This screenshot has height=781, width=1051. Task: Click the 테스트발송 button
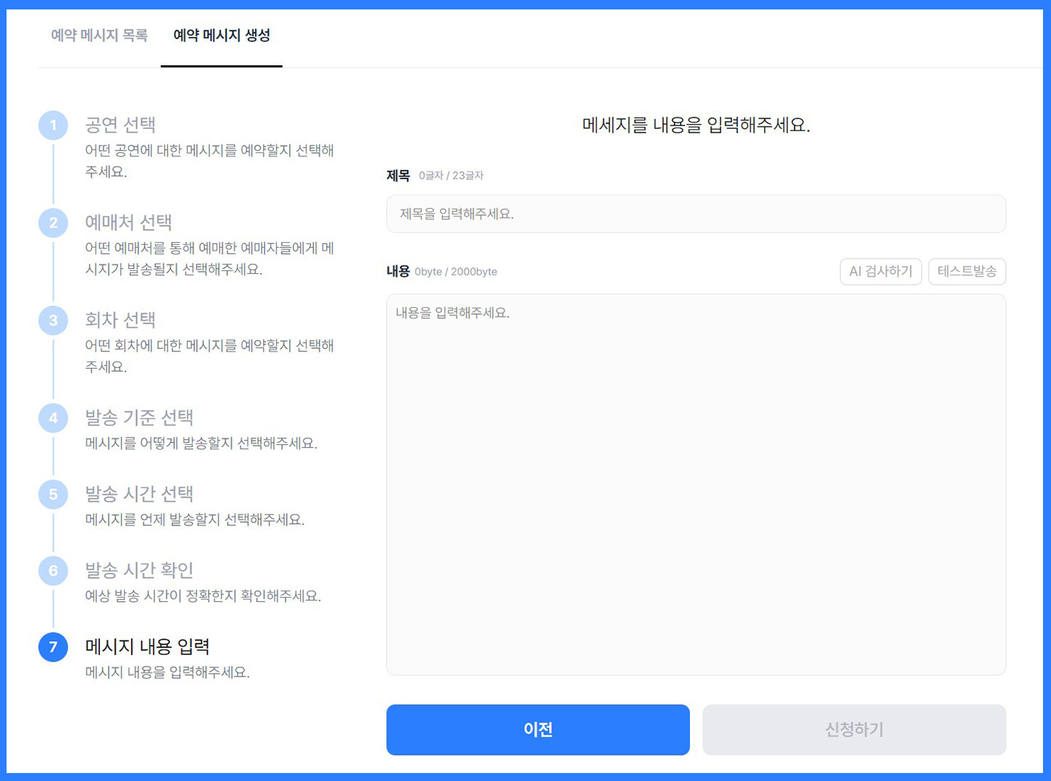click(x=967, y=272)
